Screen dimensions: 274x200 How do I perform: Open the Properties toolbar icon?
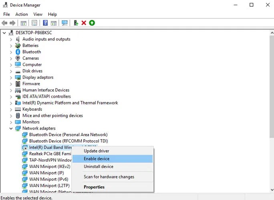[x=34, y=23]
